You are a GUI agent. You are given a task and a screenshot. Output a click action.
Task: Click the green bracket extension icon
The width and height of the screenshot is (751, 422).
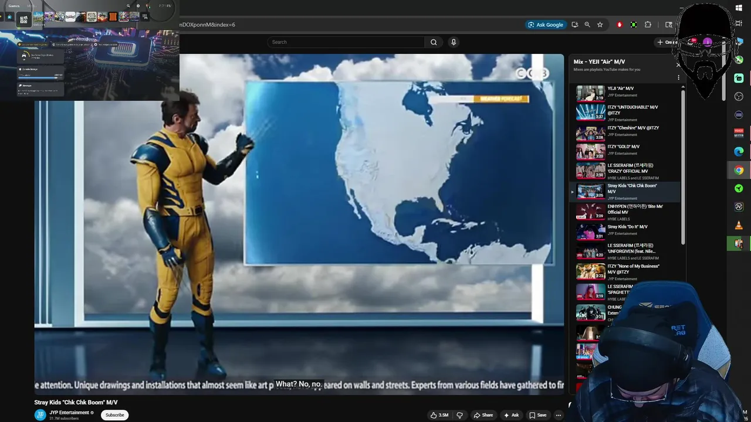634,25
